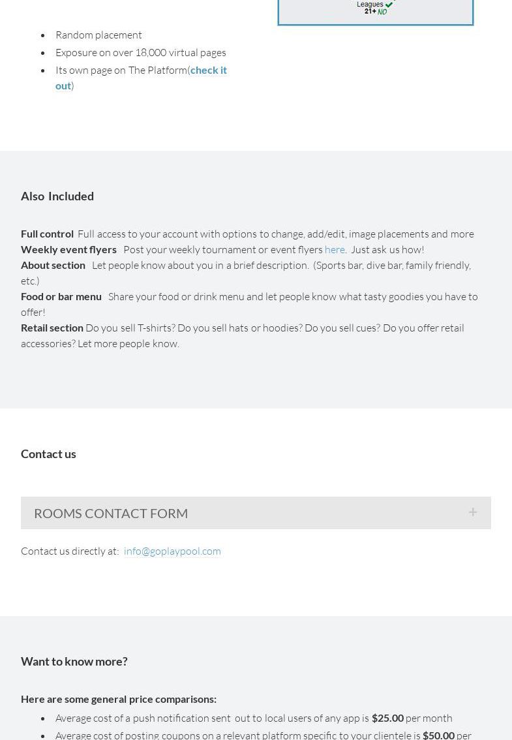The image size is (512, 740).
Task: Click the bold "Food or bar menu" label
Action: (61, 296)
